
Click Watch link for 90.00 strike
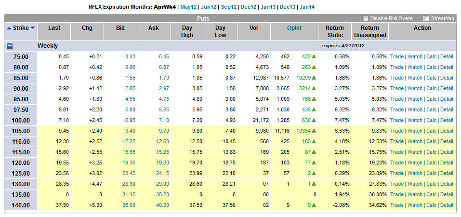pyautogui.click(x=414, y=88)
